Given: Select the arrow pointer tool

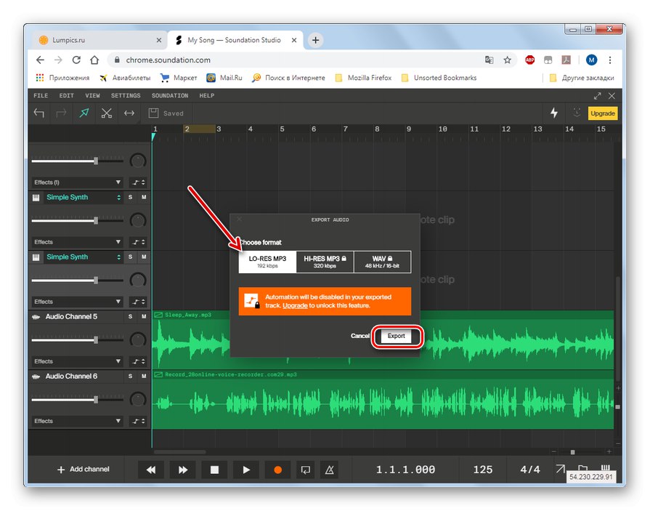Looking at the screenshot, I should (84, 113).
